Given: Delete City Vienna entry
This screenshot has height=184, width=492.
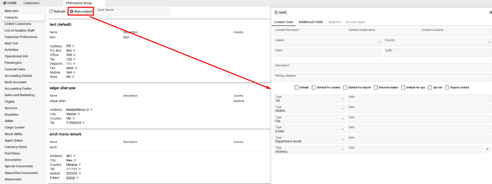Looking at the screenshot, I should 78,114.
